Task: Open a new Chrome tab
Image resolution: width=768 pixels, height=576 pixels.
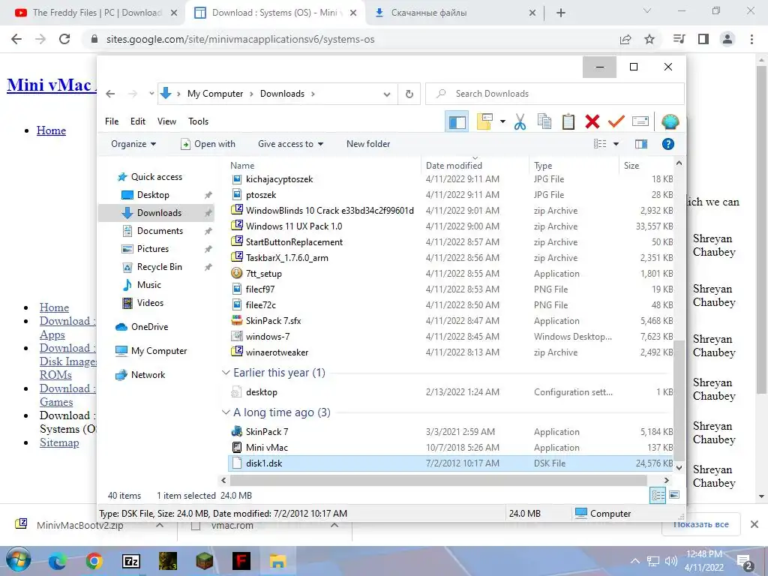Action: tap(561, 13)
